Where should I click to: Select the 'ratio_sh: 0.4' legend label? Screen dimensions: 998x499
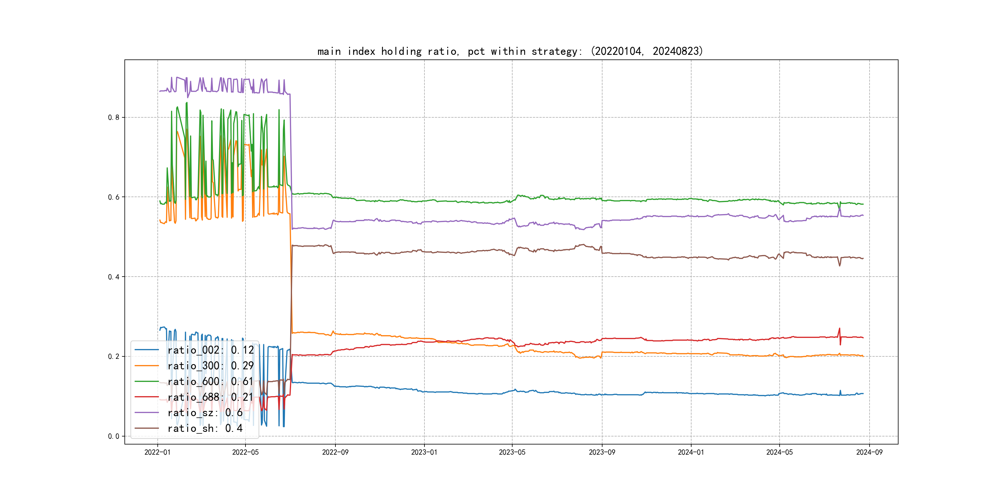coord(205,428)
